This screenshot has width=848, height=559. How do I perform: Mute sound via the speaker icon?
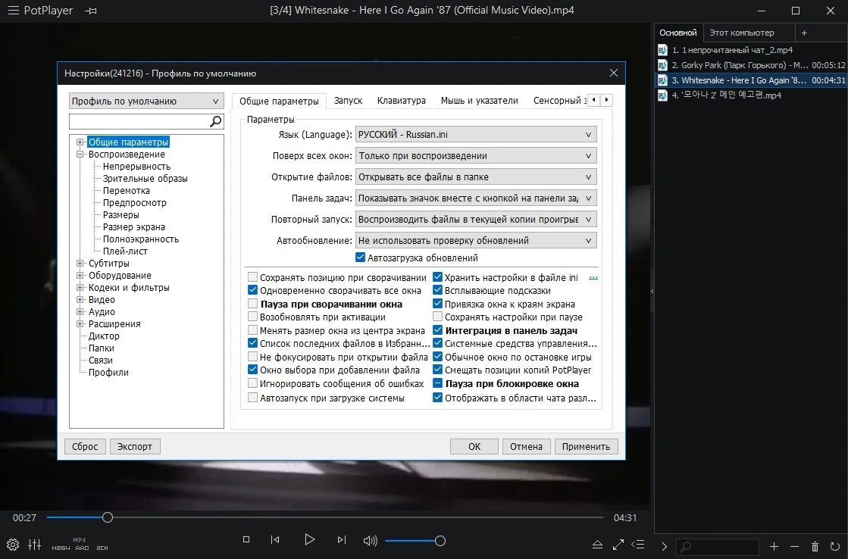click(371, 541)
